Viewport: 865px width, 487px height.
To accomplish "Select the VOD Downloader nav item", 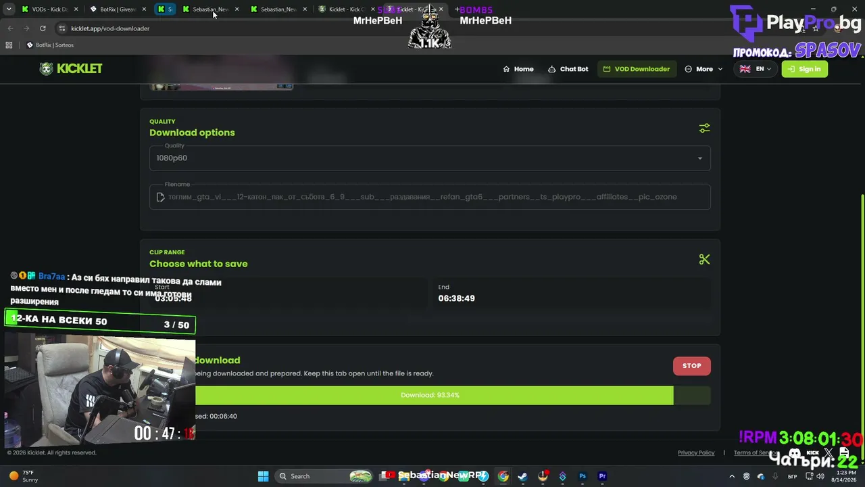I will (x=637, y=69).
